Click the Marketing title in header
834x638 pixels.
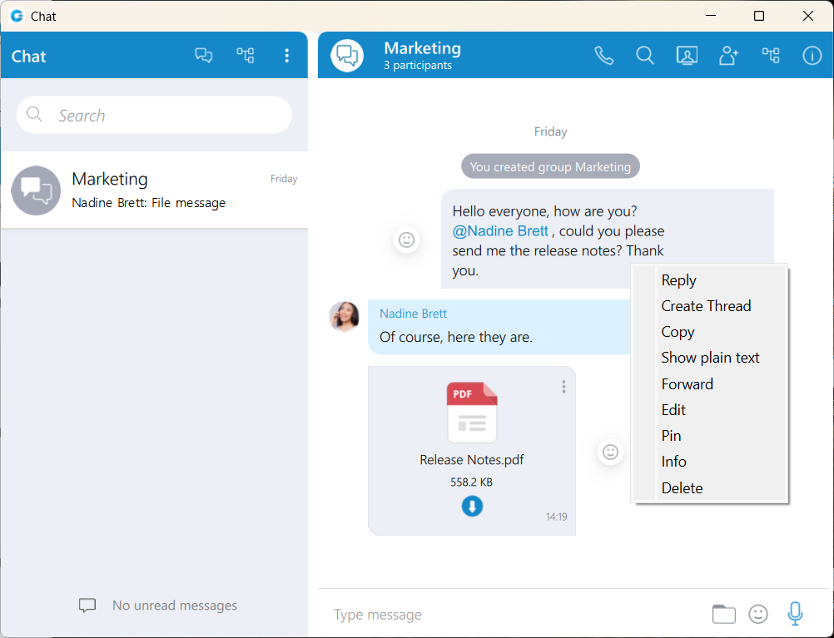pyautogui.click(x=422, y=48)
